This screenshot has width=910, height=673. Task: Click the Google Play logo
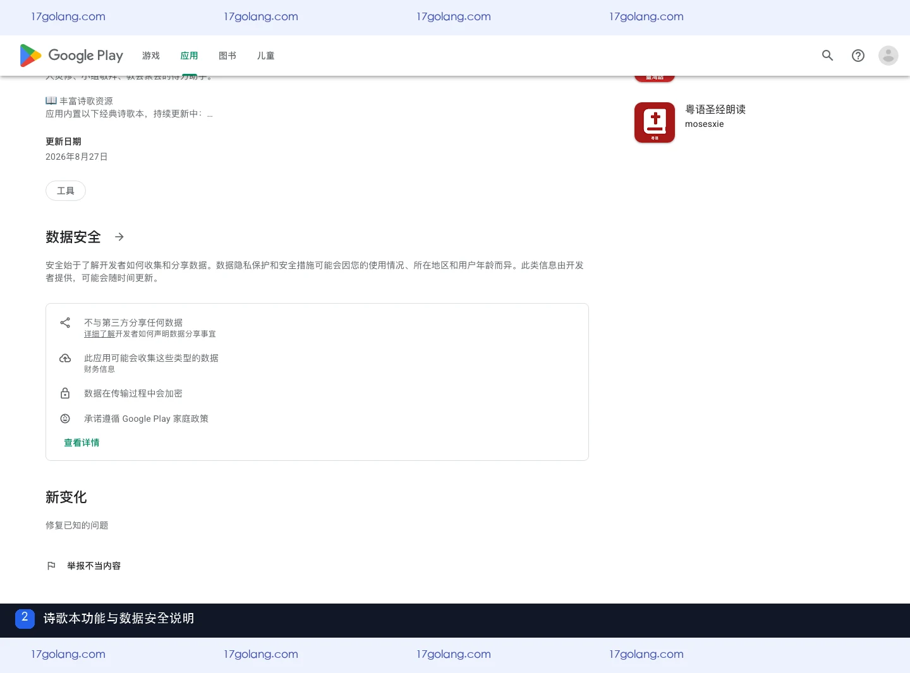coord(71,56)
